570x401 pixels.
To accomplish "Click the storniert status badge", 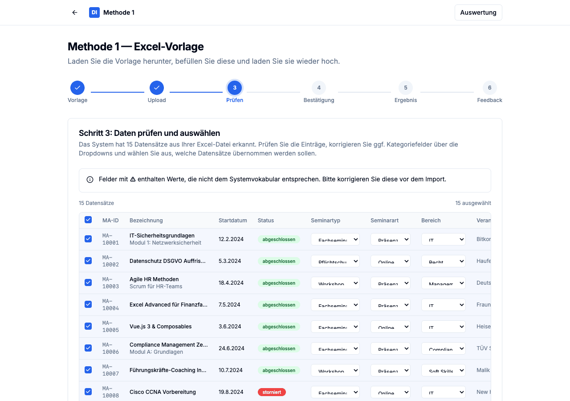I will click(272, 392).
